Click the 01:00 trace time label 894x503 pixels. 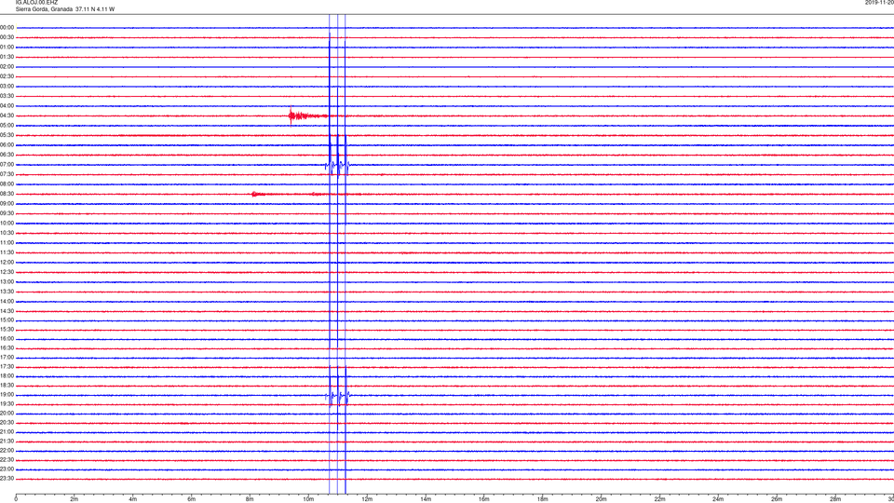pyautogui.click(x=7, y=48)
